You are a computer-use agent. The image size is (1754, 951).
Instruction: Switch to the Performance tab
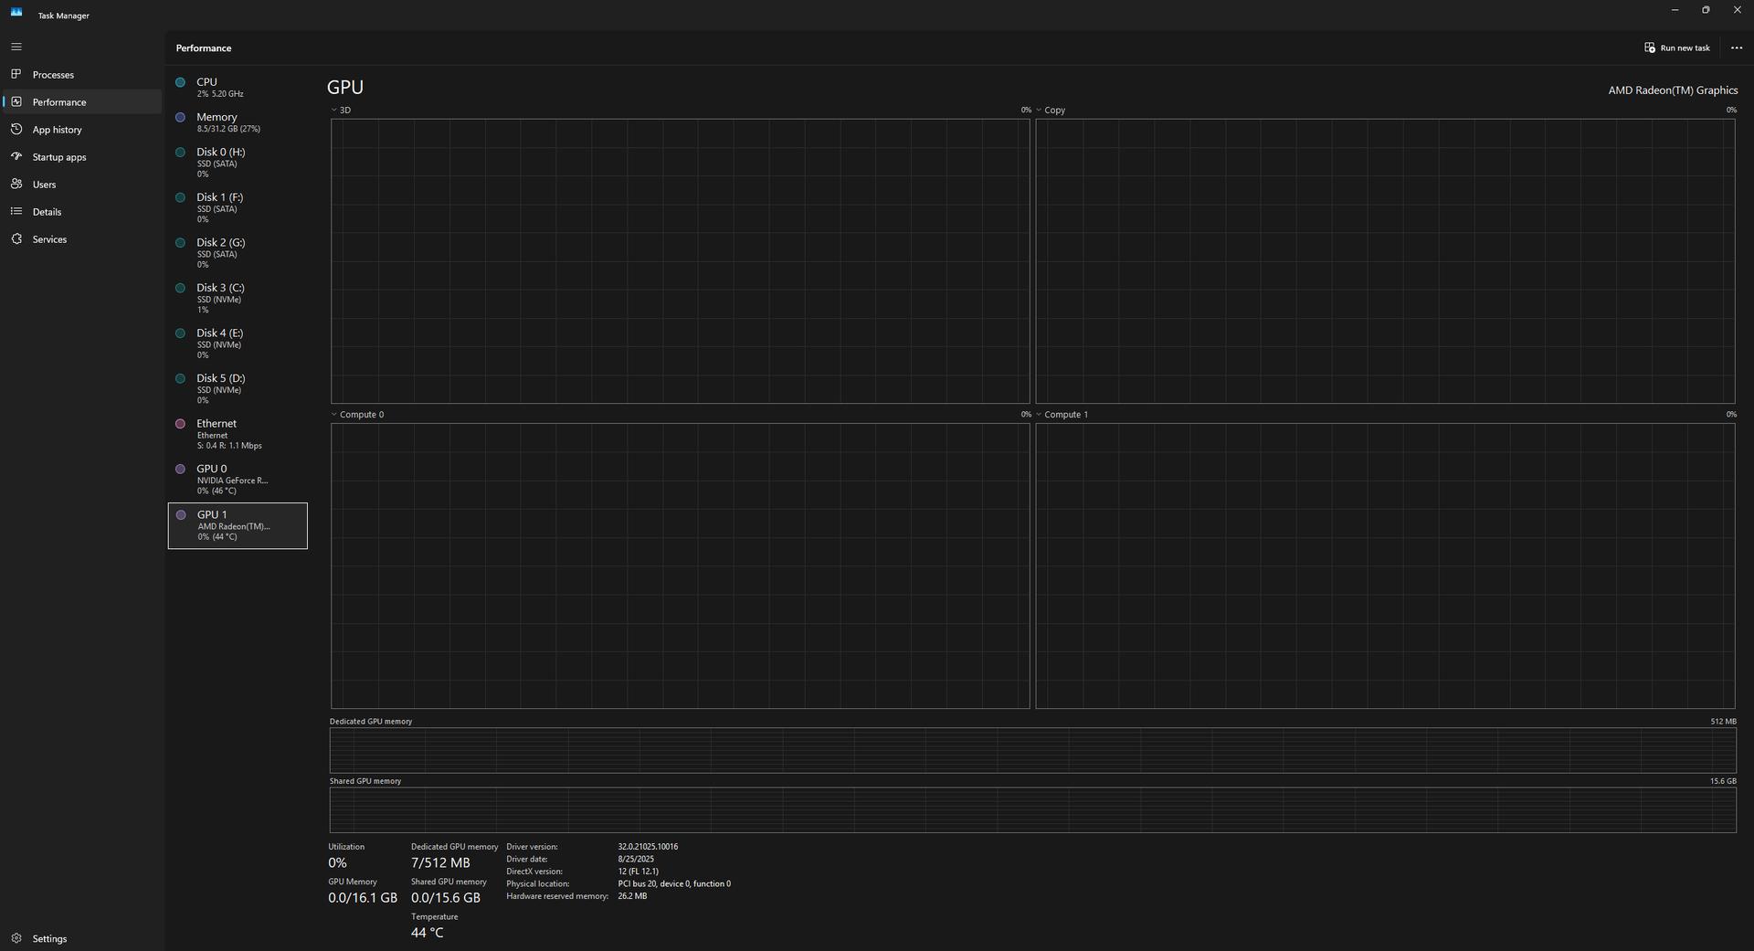59,102
